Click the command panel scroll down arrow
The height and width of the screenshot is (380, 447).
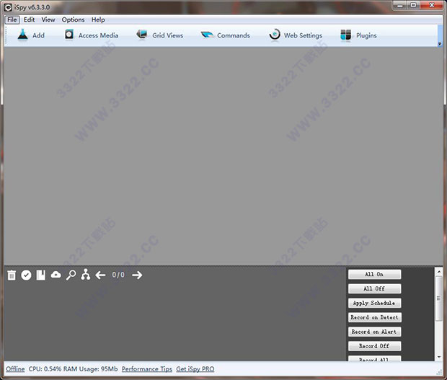tap(439, 357)
